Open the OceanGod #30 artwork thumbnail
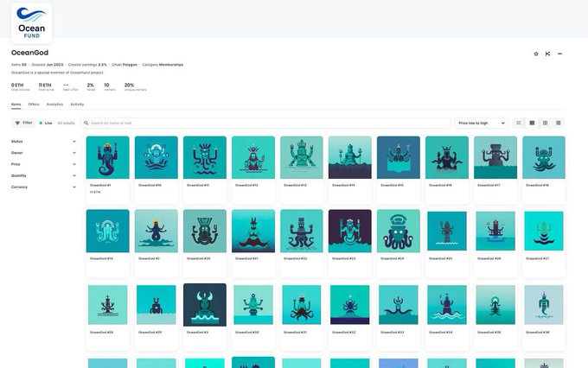The width and height of the screenshot is (588, 368). point(253,305)
